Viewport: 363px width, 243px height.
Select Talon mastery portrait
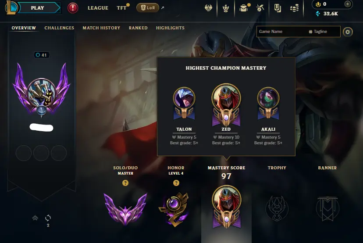tap(184, 104)
